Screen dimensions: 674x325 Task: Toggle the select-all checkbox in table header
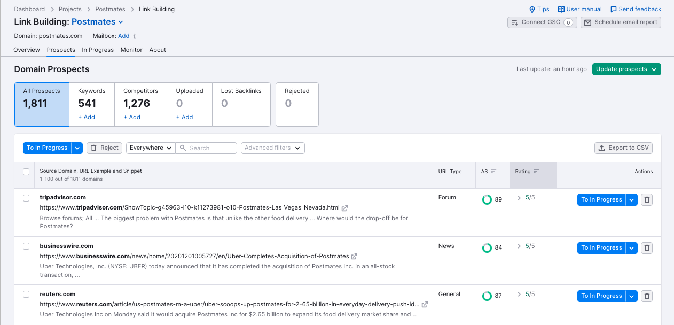tap(26, 172)
